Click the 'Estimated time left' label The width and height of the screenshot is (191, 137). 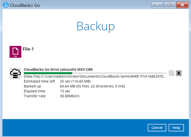[x=39, y=81]
